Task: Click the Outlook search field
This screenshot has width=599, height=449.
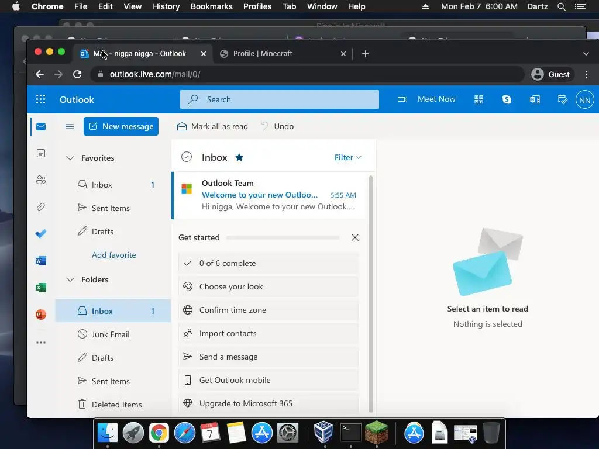Action: click(x=280, y=99)
